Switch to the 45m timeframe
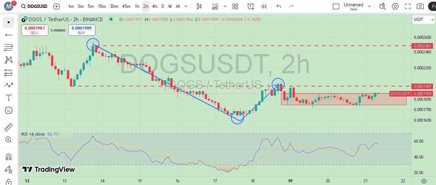436x185 pixels. [x=126, y=6]
